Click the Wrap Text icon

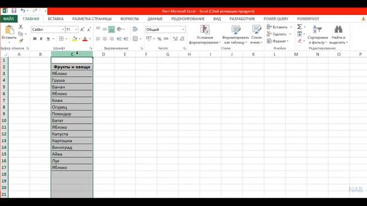(x=135, y=29)
